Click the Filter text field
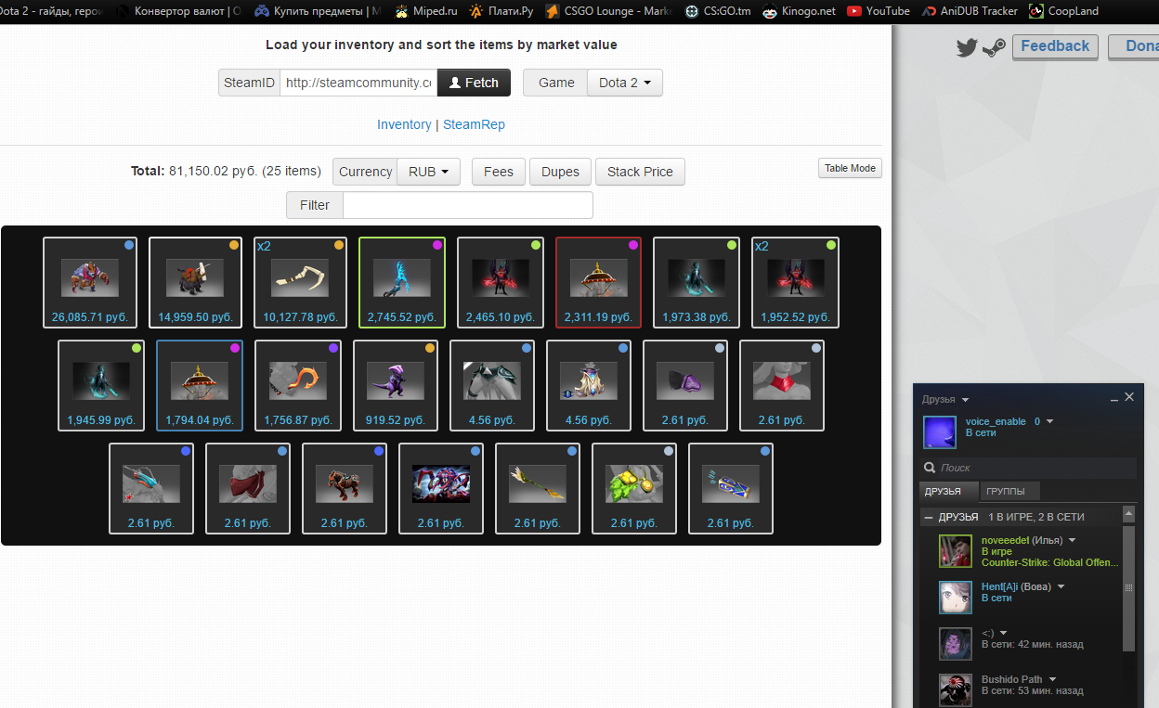 (468, 205)
